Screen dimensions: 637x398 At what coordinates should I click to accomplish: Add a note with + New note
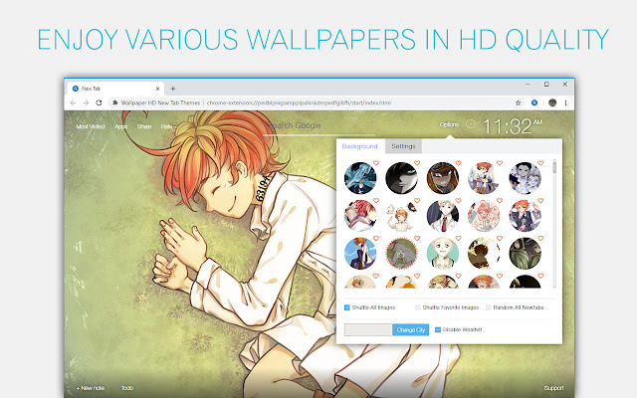91,388
